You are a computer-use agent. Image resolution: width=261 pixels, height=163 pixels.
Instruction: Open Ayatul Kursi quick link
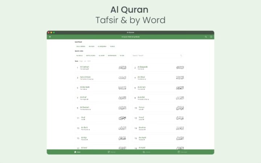[91, 55]
